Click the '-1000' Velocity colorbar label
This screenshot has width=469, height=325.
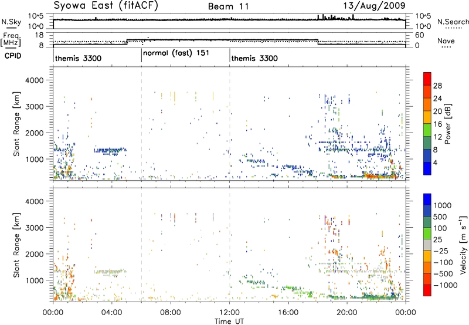tap(446, 285)
